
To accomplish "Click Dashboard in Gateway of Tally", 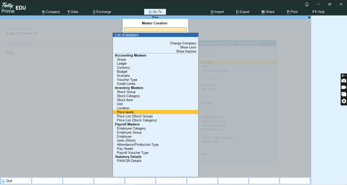I will coord(209,141).
